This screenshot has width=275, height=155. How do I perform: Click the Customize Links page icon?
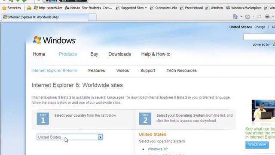152,8
